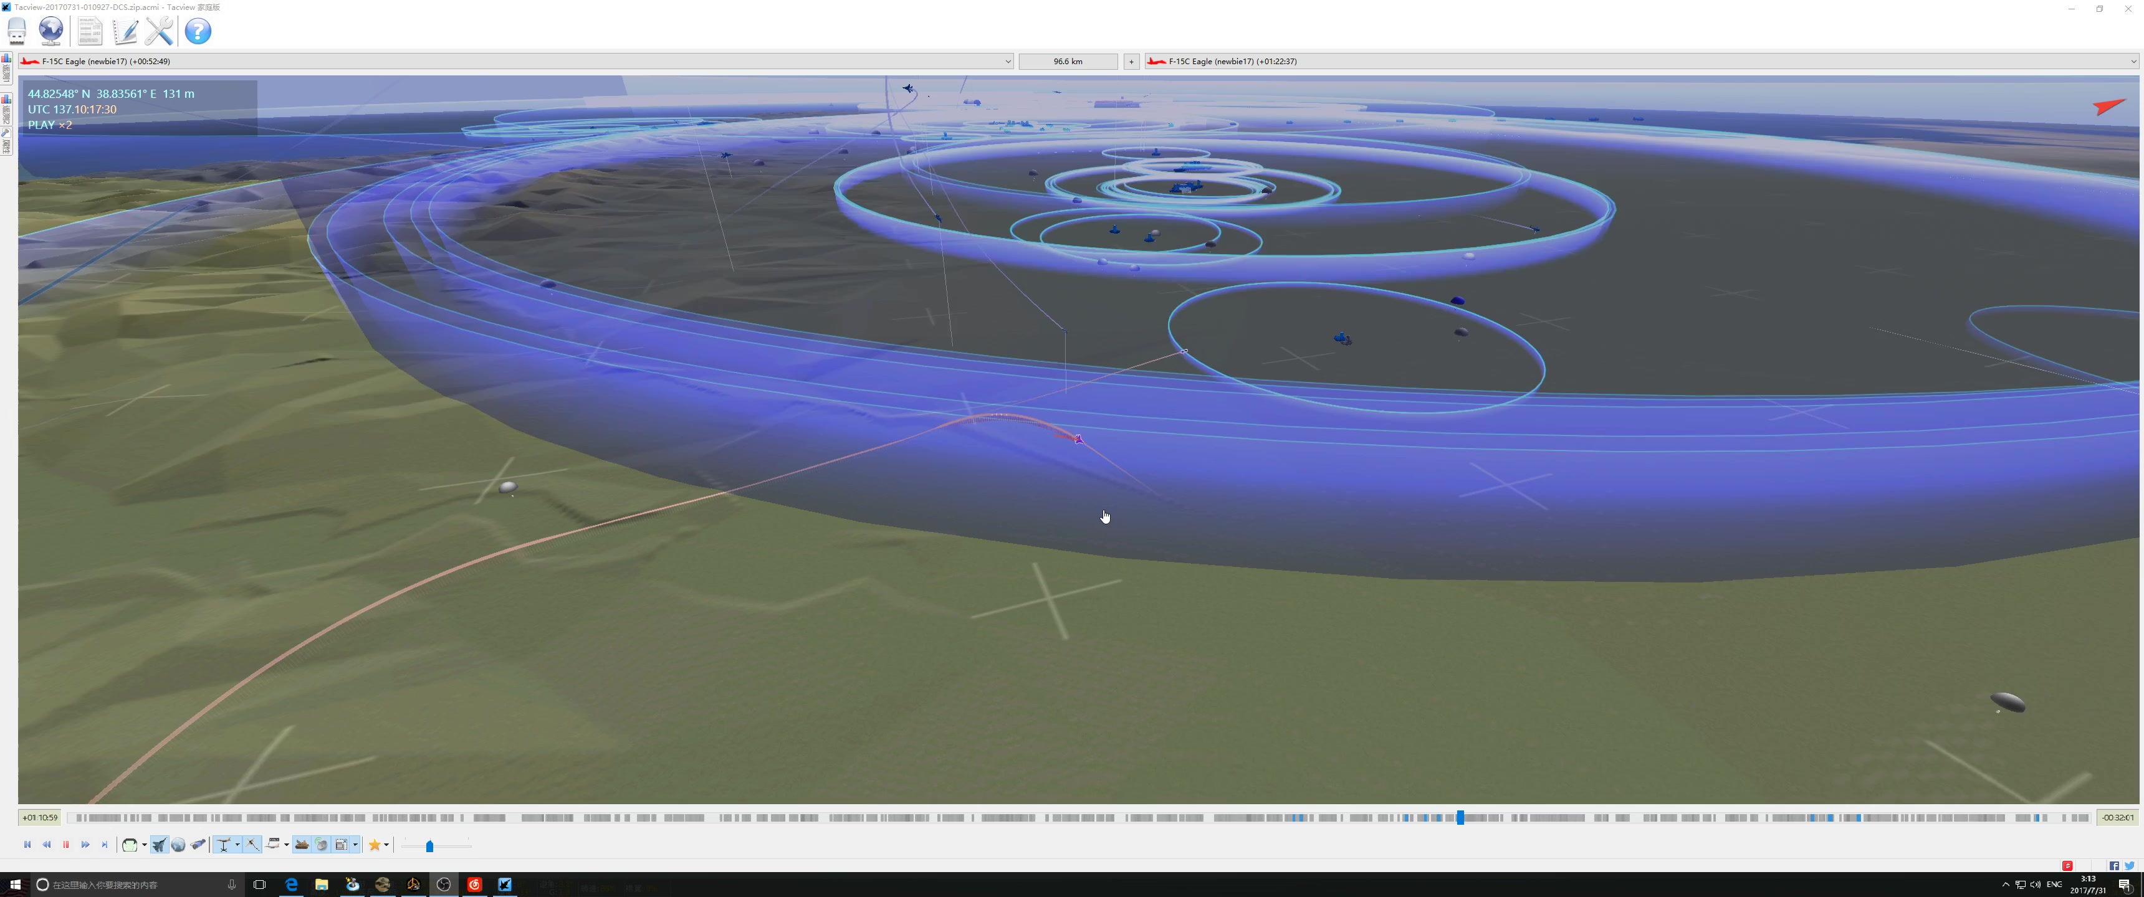Toggle the radar dish range display
This screenshot has height=897, width=2144.
(x=321, y=845)
